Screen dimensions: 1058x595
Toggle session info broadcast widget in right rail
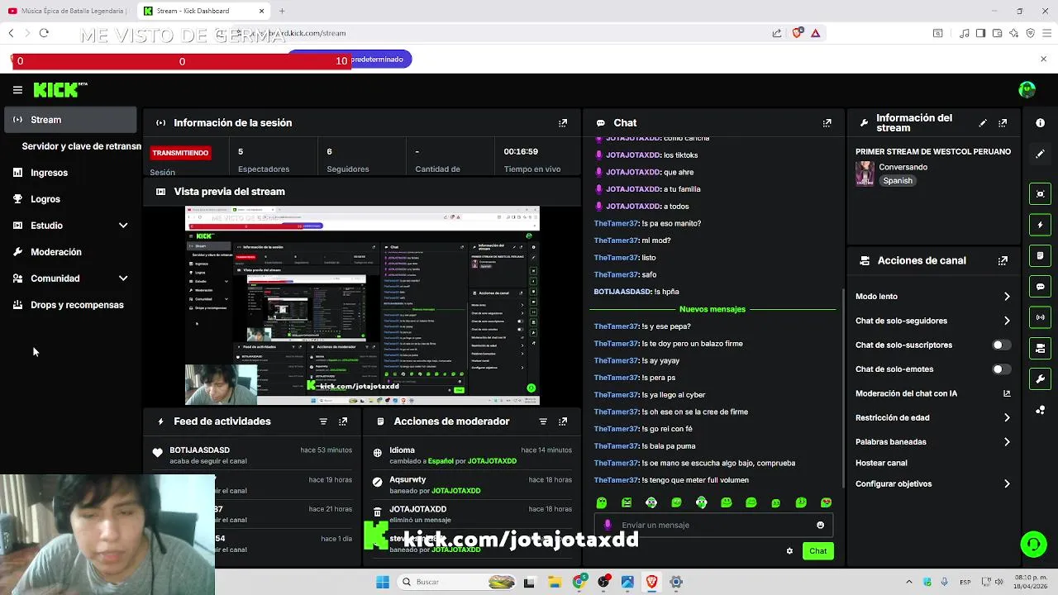click(x=1041, y=317)
